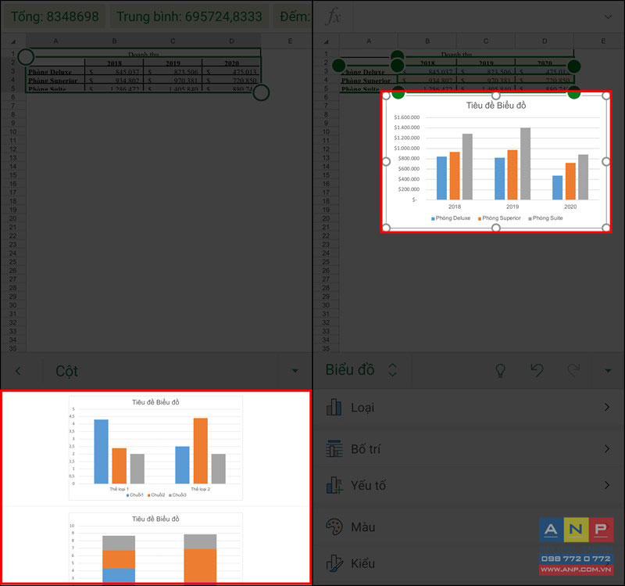Tap the Bố trí layout icon
The height and width of the screenshot is (586, 625).
334,448
